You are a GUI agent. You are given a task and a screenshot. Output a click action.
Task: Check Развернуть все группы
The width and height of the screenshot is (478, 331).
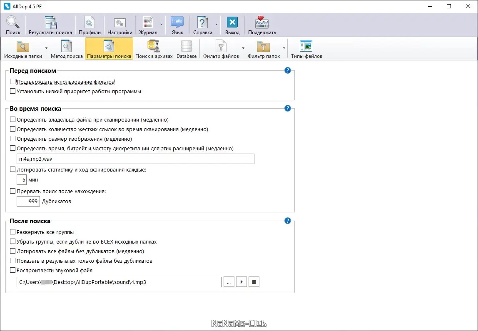click(12, 232)
